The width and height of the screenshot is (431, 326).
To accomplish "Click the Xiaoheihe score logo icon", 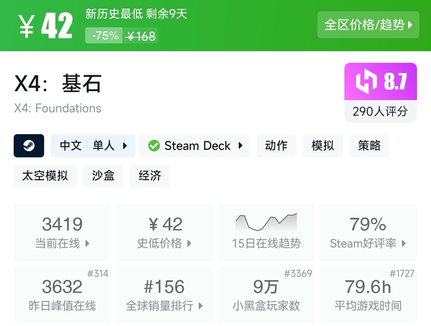I will tap(366, 81).
